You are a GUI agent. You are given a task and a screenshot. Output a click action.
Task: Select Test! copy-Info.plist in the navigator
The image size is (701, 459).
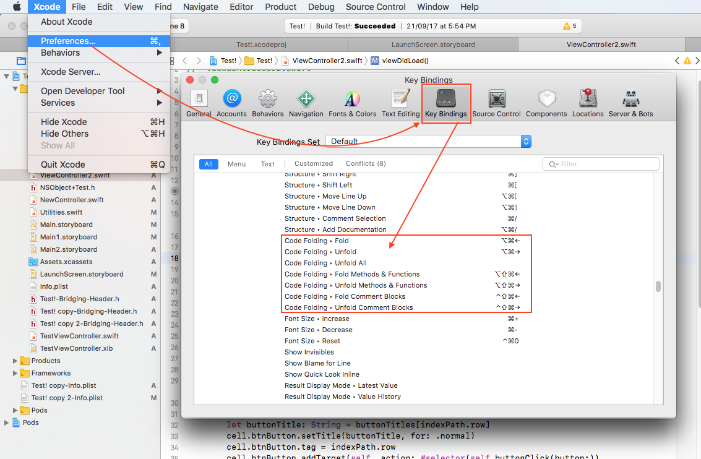coord(64,386)
